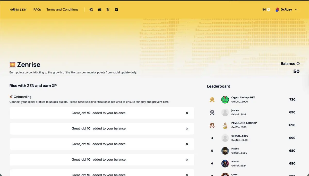The height and width of the screenshot is (176, 309).
Task: Click the 730 score value
Action: (292, 99)
